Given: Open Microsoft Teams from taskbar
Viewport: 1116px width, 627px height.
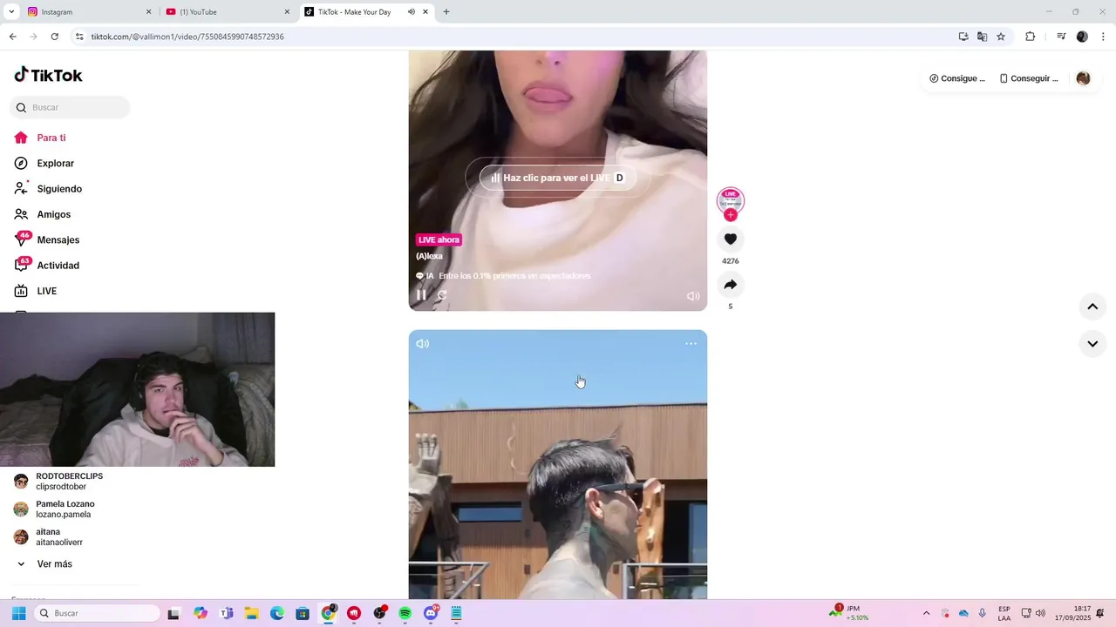Looking at the screenshot, I should 226,613.
